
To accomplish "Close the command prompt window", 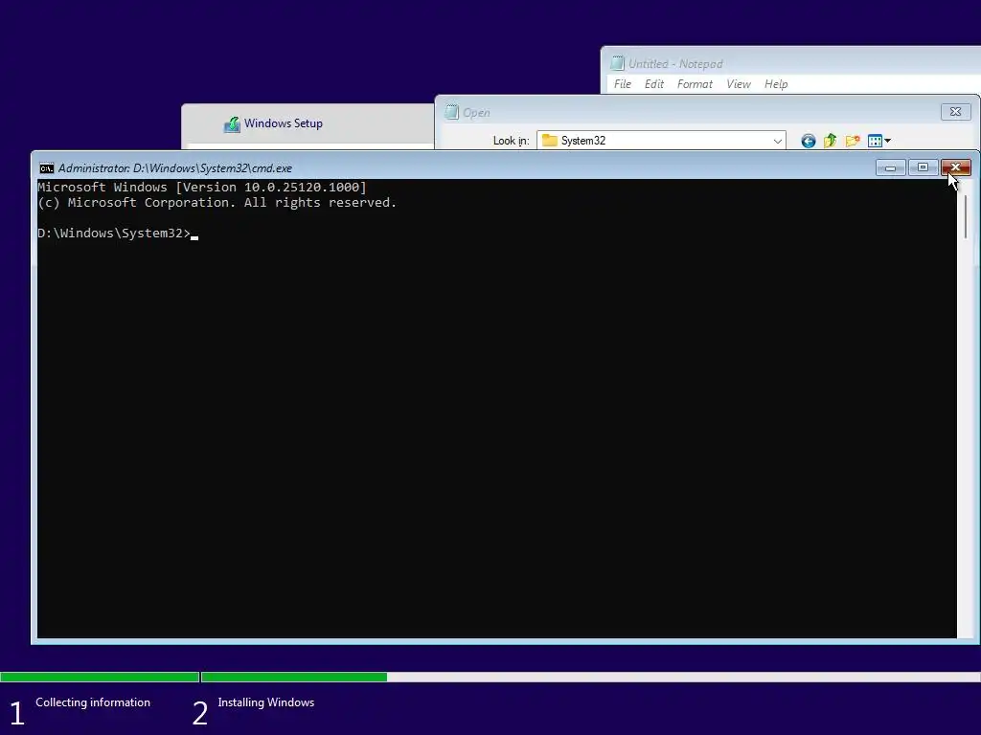I will pos(955,167).
